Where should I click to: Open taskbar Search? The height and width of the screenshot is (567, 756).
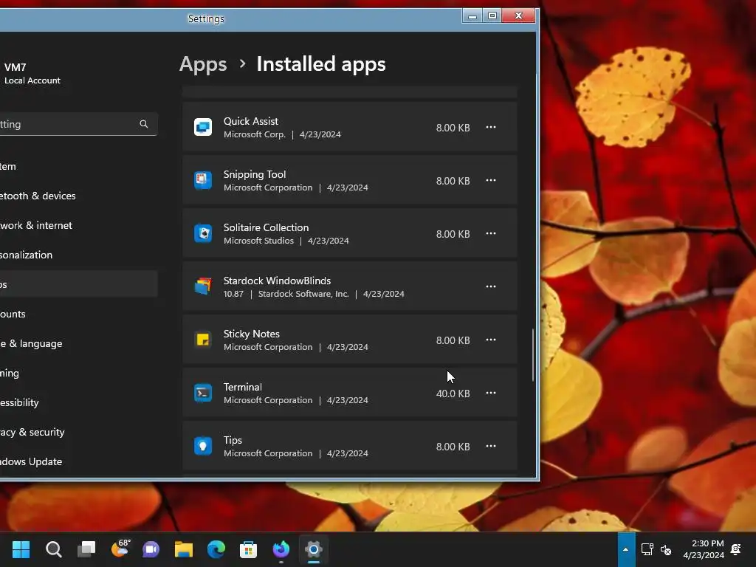(x=53, y=549)
